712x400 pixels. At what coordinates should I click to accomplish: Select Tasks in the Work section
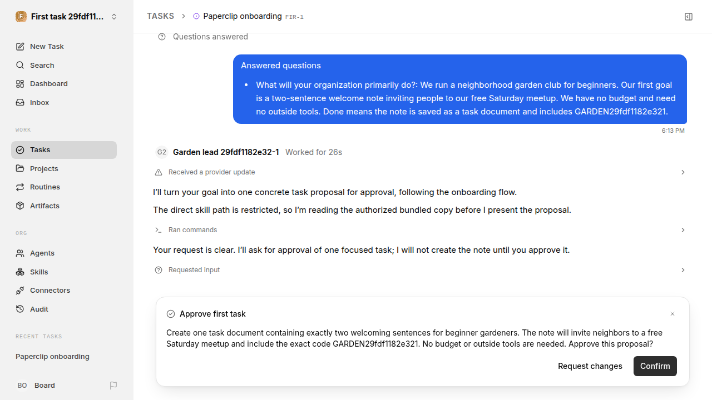point(64,150)
